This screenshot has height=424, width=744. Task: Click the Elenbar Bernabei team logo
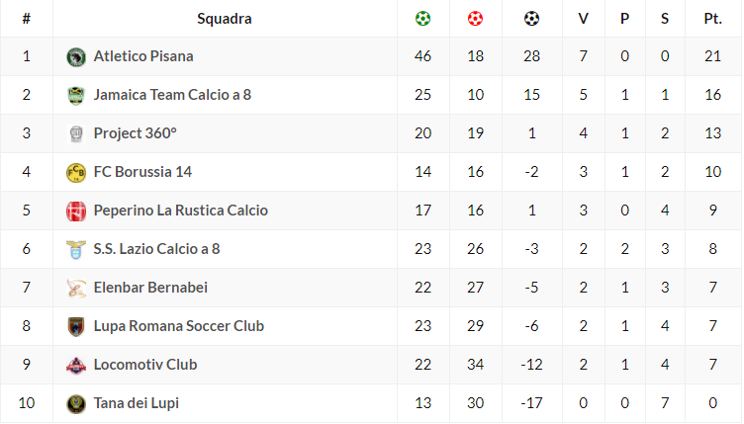[x=76, y=289]
